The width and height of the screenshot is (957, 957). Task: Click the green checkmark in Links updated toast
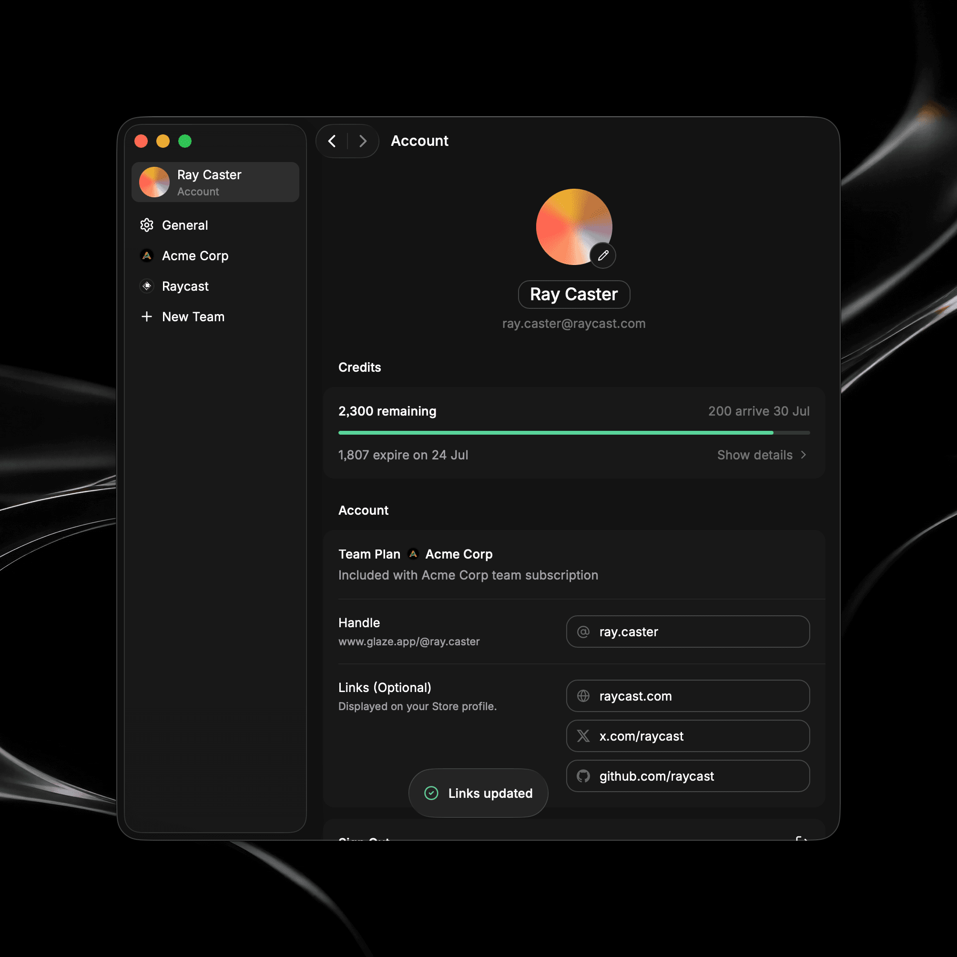coord(431,793)
